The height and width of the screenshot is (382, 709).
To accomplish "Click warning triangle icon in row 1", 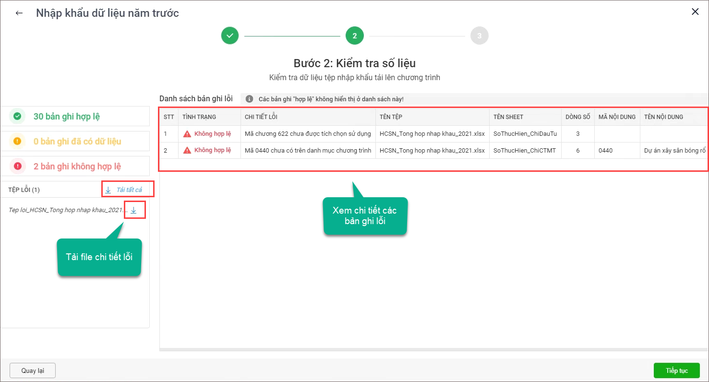I will 187,134.
